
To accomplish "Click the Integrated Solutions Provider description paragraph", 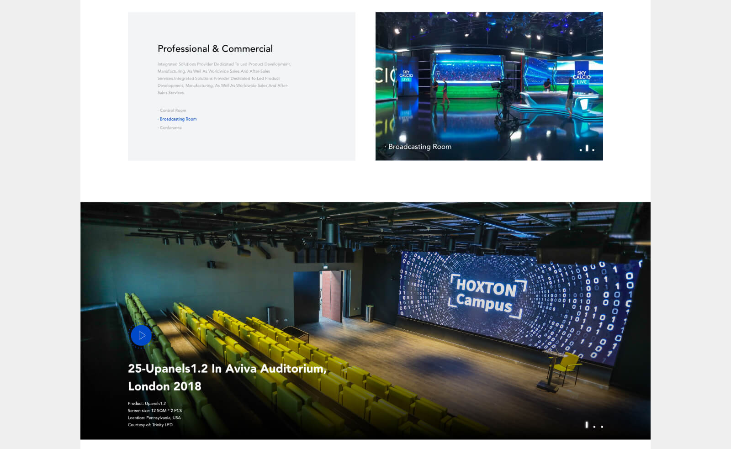I will point(224,78).
